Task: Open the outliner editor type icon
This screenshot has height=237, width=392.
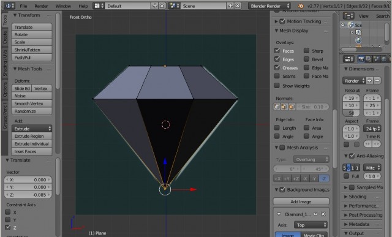Action: [x=349, y=16]
